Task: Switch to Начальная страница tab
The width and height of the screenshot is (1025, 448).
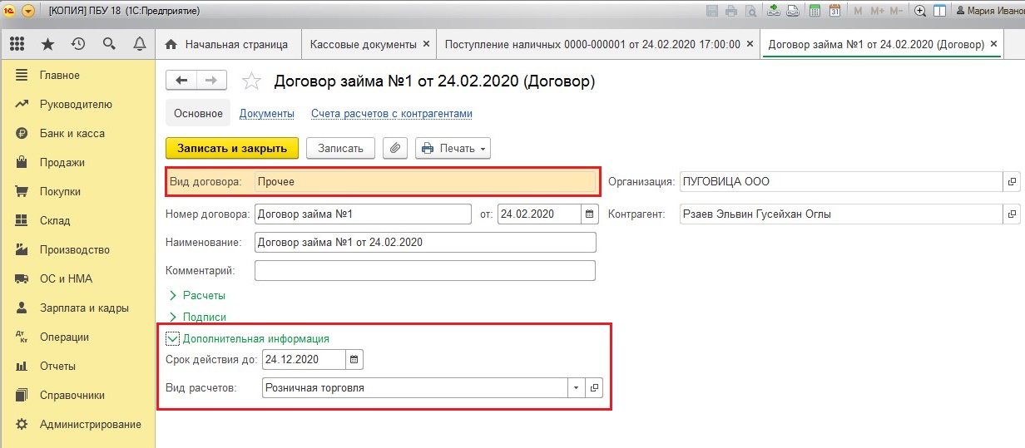Action: click(227, 44)
